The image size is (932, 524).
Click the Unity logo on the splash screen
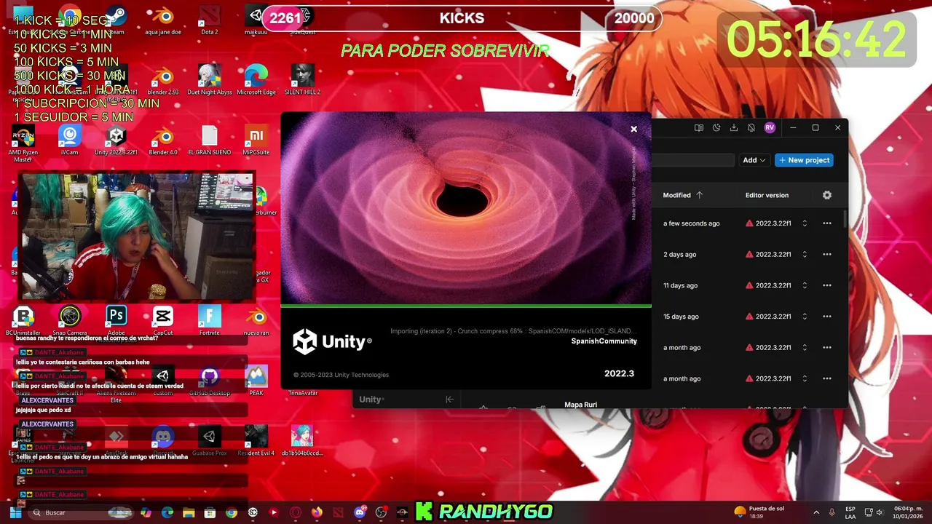pos(333,341)
